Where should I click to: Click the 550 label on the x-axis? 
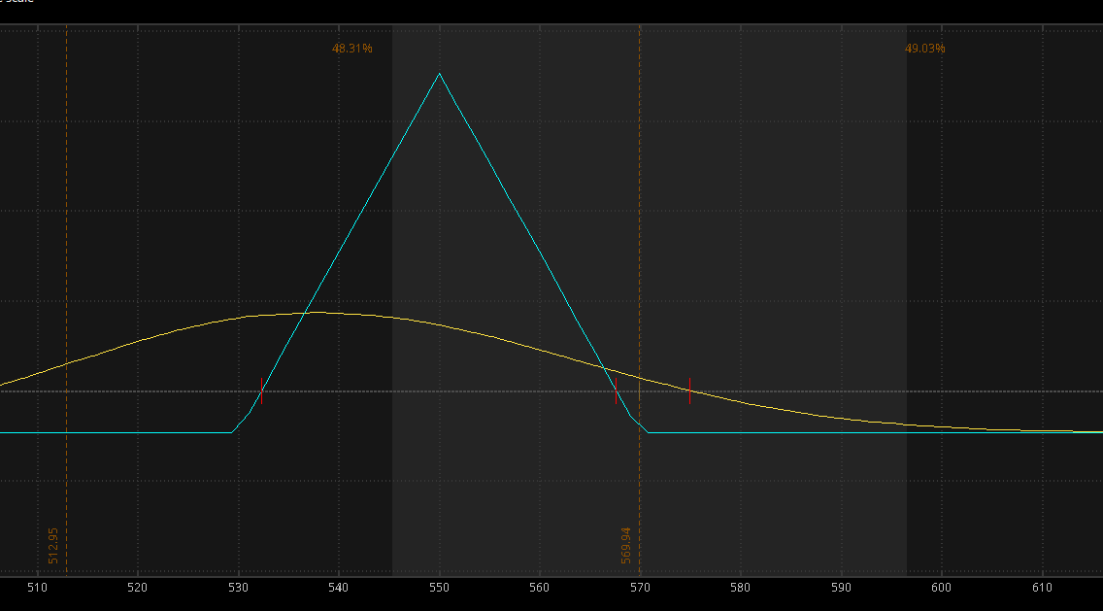[439, 587]
